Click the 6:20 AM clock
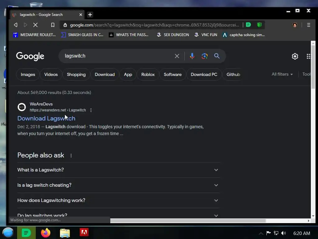The width and height of the screenshot is (318, 239). pyautogui.click(x=302, y=233)
